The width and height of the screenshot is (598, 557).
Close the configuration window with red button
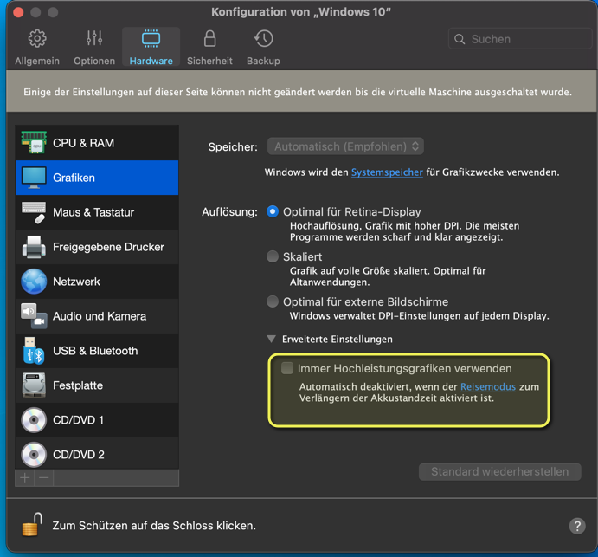(18, 12)
